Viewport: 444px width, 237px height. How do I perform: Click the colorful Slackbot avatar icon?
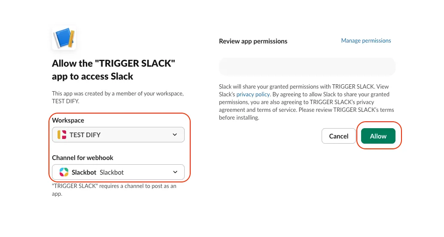point(64,172)
